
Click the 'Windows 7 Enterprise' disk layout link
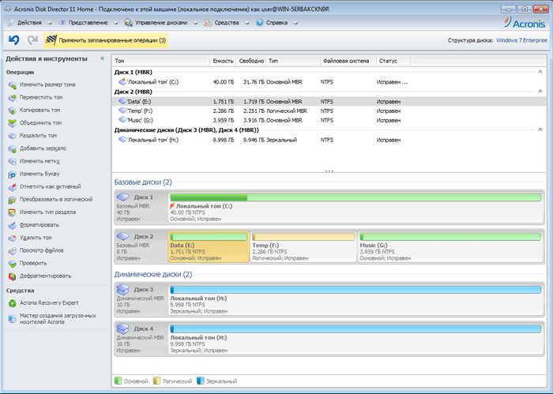[x=521, y=40]
